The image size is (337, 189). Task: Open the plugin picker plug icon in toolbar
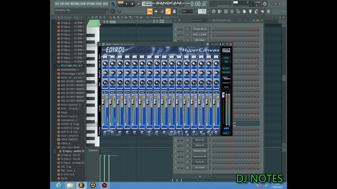click(x=250, y=11)
